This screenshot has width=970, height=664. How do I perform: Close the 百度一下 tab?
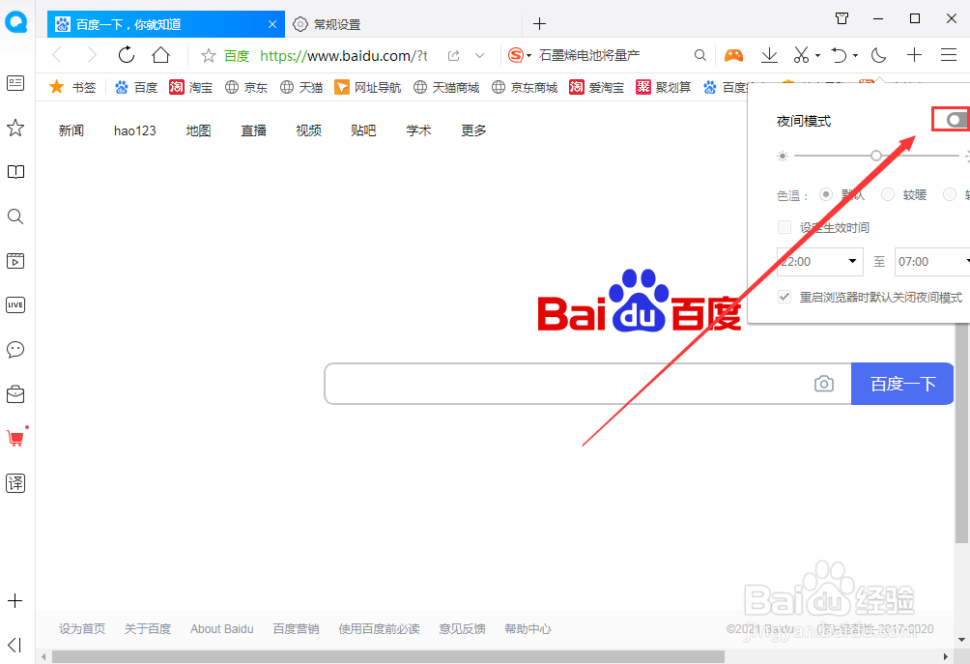coord(272,24)
